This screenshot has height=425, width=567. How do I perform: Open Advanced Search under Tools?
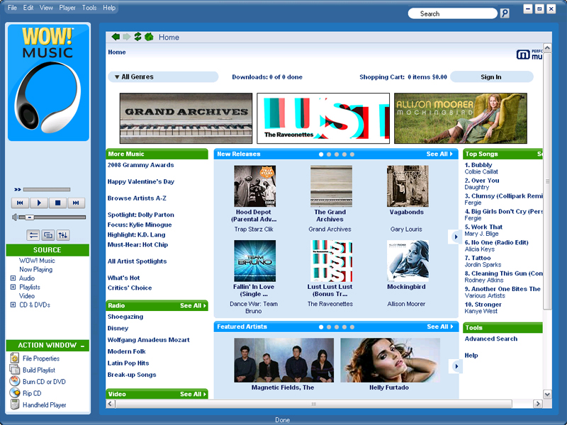pos(491,339)
